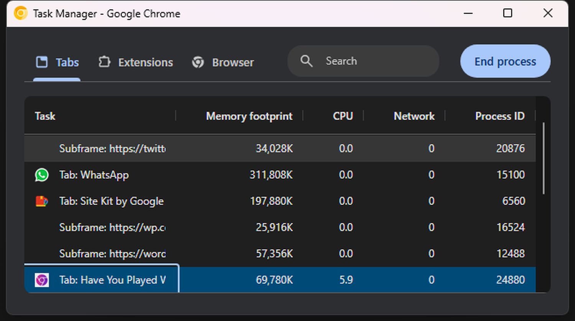Click the Chrome Browser tab icon
Screen dimensions: 575x321
tap(198, 62)
